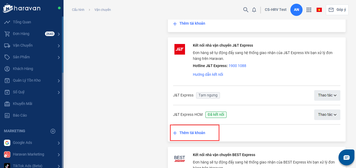Click the J&T Express logo
The image size is (356, 168).
(x=180, y=49)
